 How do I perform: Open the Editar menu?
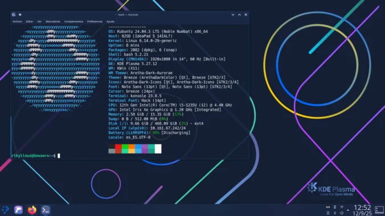[x=30, y=22]
